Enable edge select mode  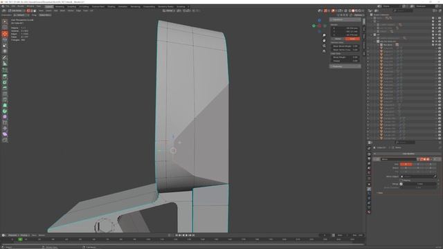[32, 11]
